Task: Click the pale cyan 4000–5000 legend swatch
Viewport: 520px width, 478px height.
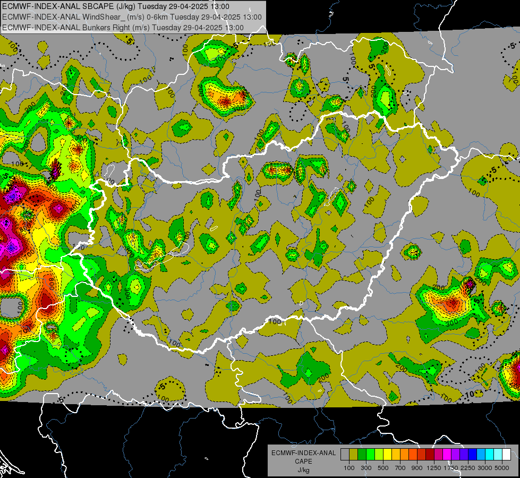Action: (498, 454)
